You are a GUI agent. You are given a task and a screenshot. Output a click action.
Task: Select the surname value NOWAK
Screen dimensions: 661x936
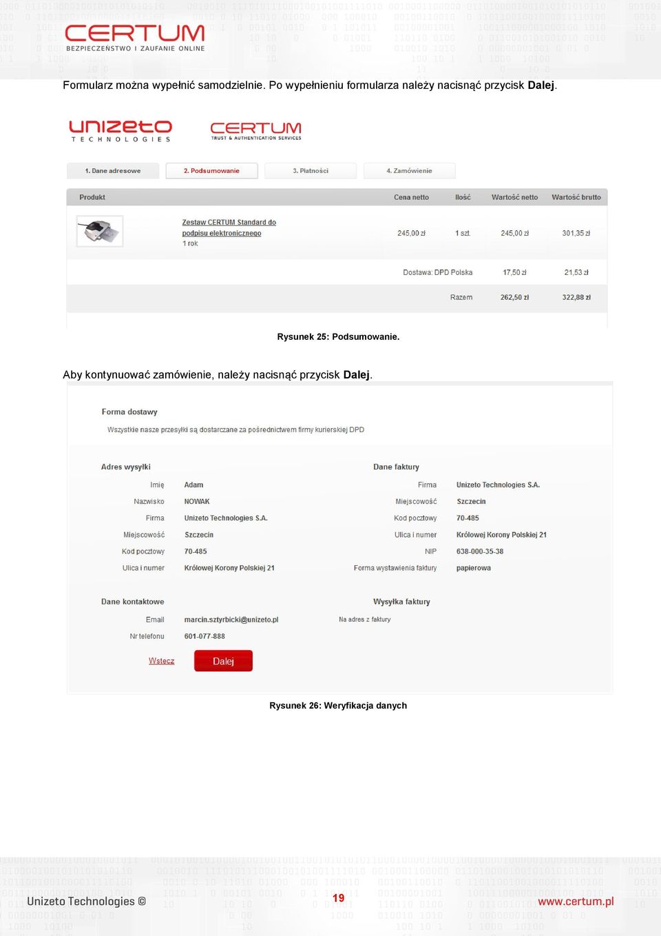[x=197, y=502]
